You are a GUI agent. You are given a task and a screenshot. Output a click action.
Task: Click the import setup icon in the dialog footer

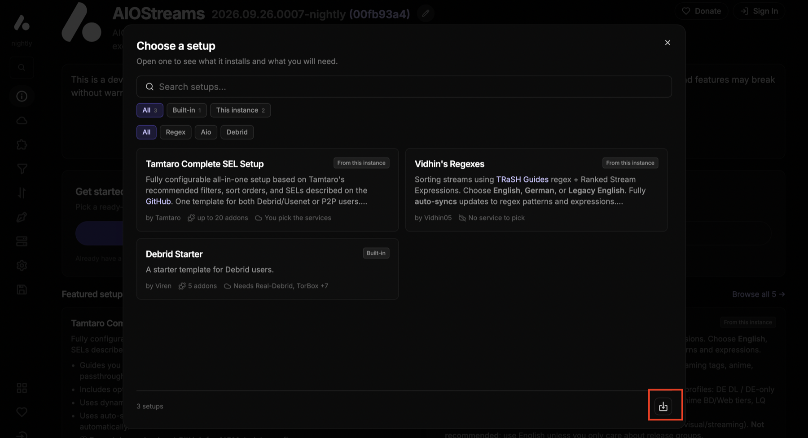click(663, 407)
